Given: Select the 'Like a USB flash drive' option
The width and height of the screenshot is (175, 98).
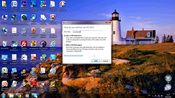Looking at the screenshot, I should coord(65,36).
